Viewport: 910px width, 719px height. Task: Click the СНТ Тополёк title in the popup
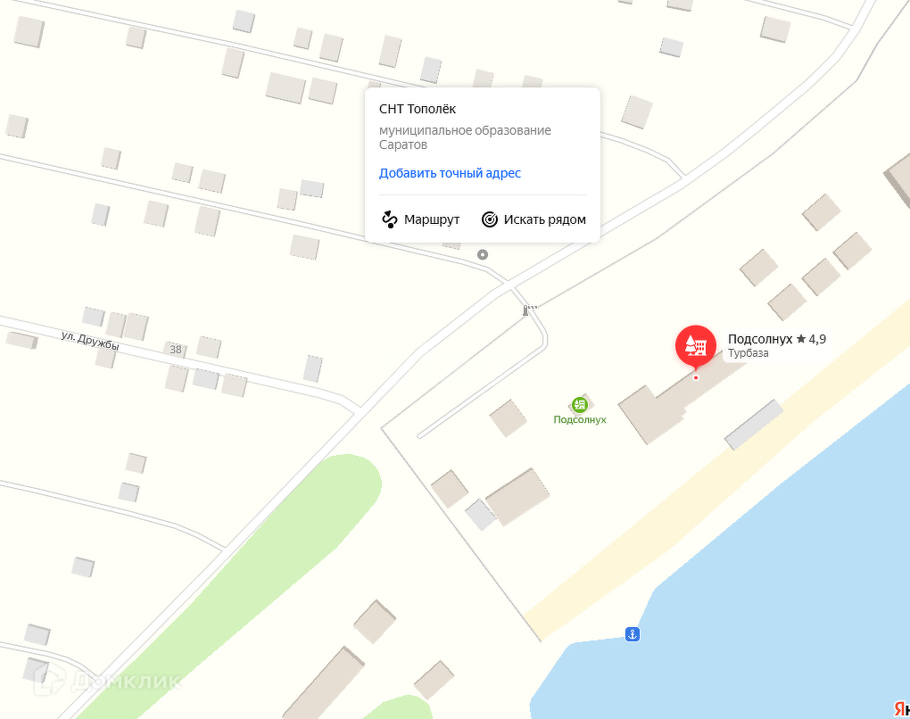pos(418,109)
